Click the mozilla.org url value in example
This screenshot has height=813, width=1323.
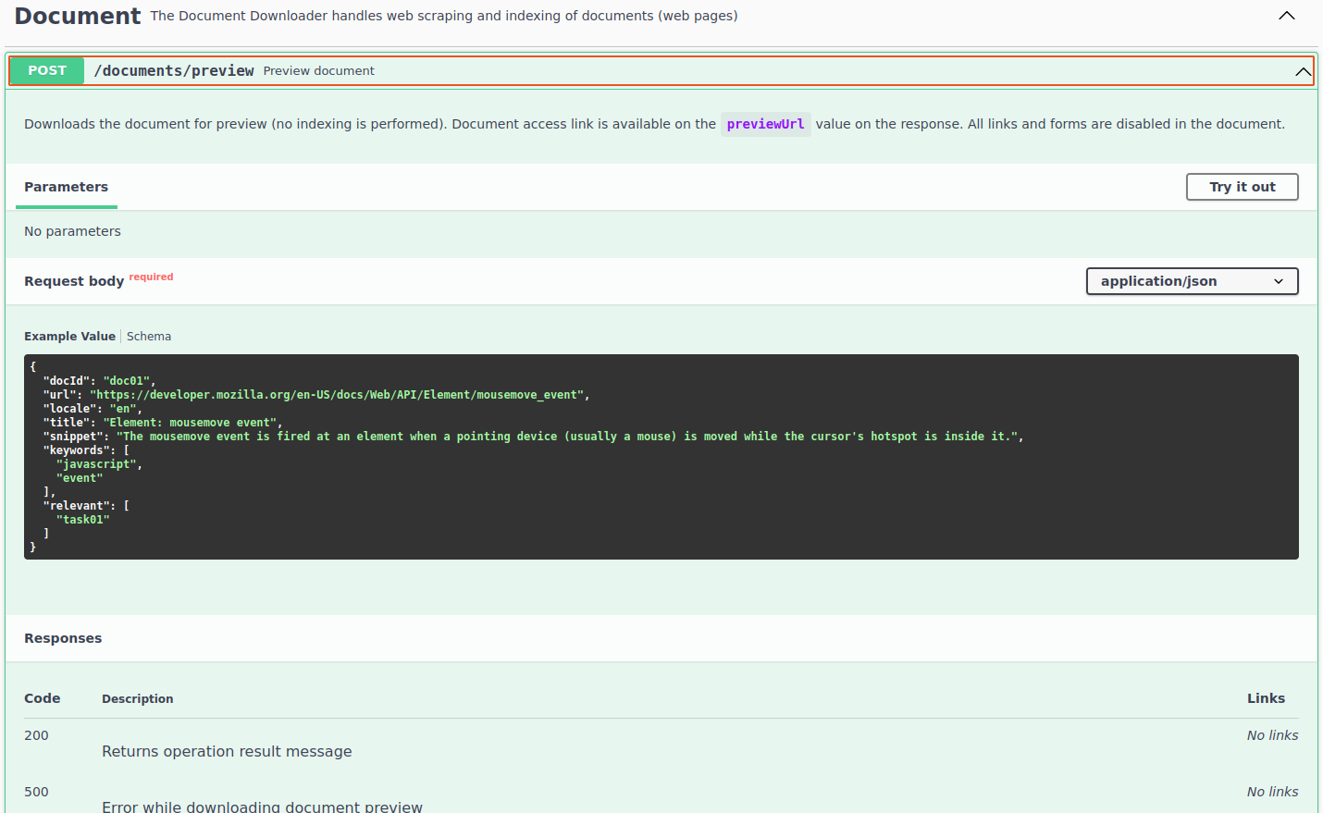(337, 395)
